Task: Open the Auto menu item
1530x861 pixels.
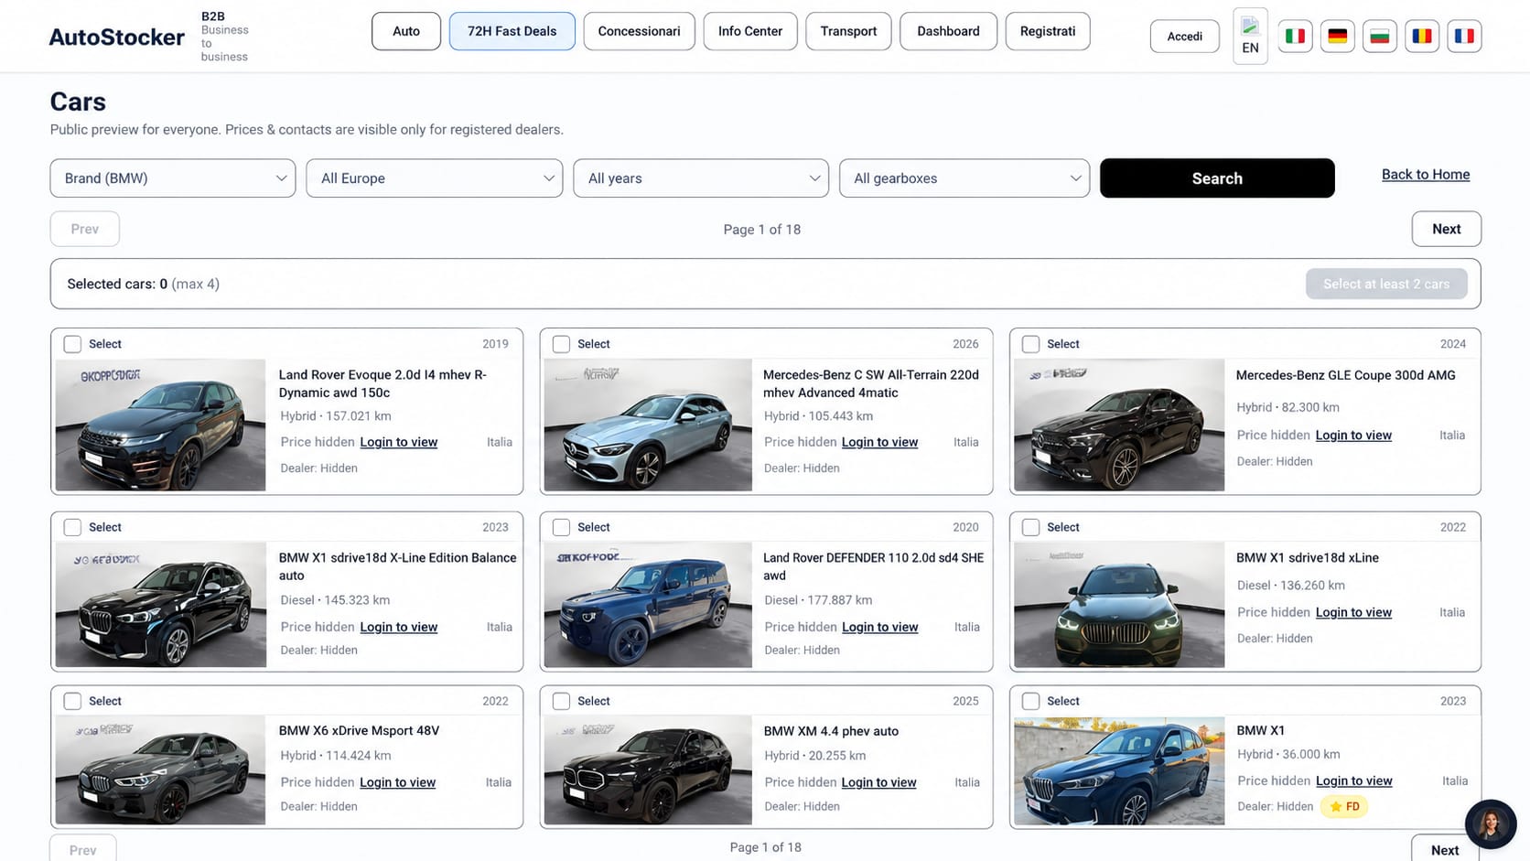Action: 406,31
